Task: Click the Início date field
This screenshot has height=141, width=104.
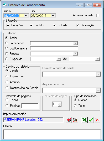Action: 14,16
